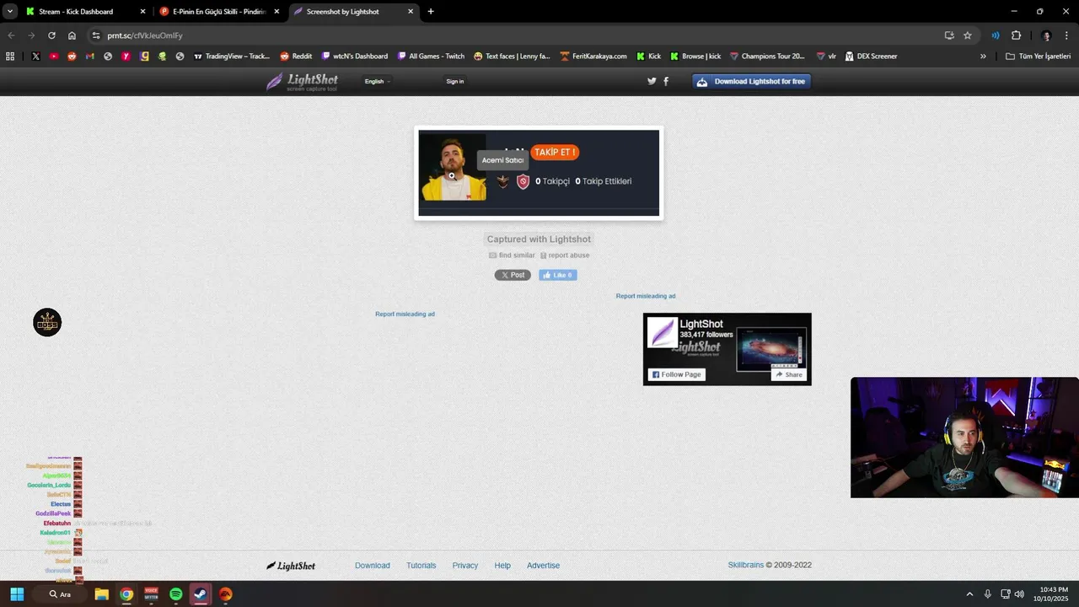This screenshot has width=1079, height=607.
Task: Open the English language dropdown
Action: 377,81
